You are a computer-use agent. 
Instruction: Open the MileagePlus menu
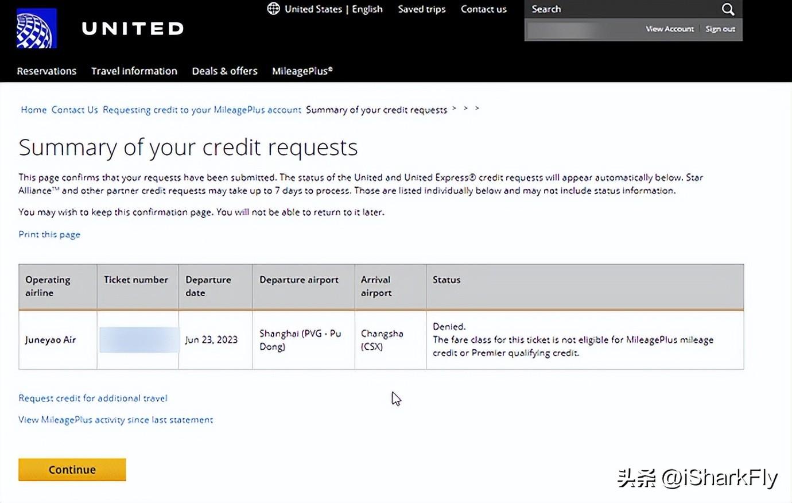point(302,71)
